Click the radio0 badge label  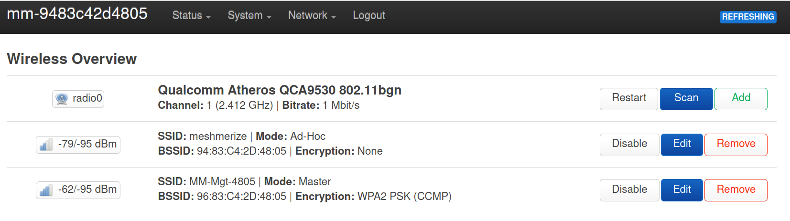(78, 99)
